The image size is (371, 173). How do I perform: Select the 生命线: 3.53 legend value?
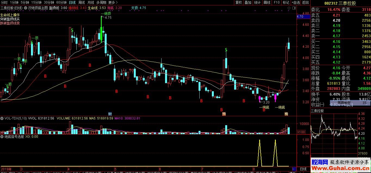pos(97,8)
